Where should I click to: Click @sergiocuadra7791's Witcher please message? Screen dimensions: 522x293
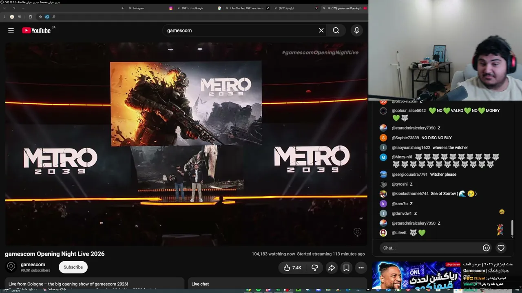pyautogui.click(x=443, y=175)
